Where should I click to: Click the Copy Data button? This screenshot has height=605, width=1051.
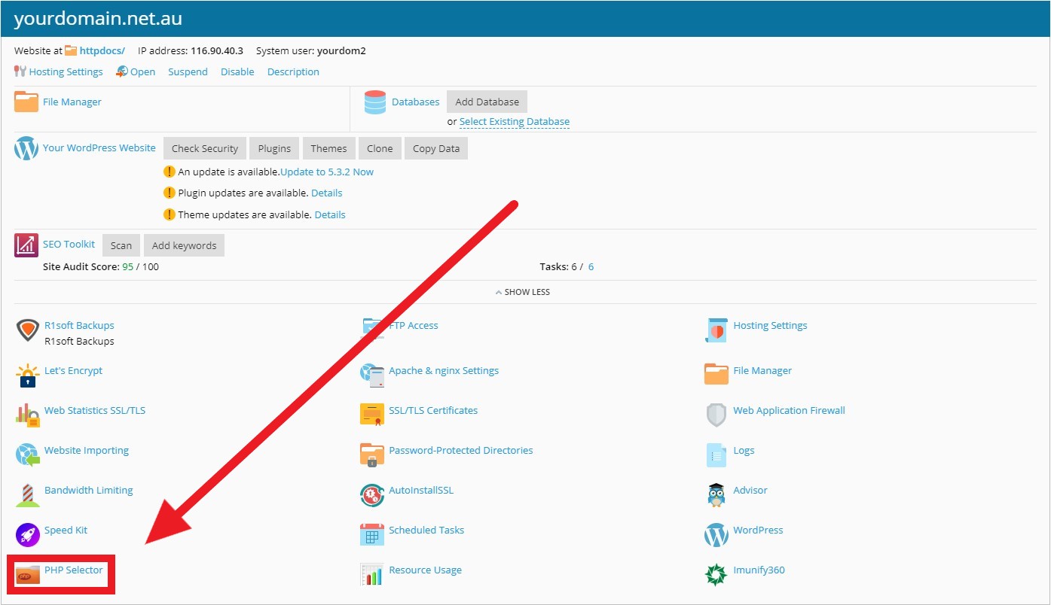pos(436,148)
